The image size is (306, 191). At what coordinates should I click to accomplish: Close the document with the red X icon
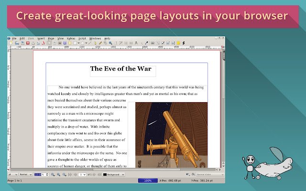point(28,43)
